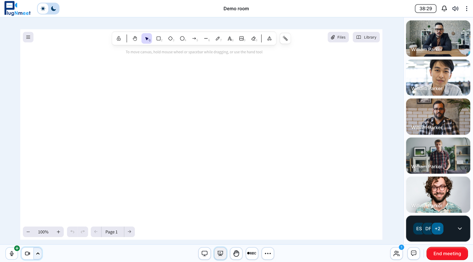Image resolution: width=473 pixels, height=262 pixels.
Task: Activate the laser pointer tool
Action: click(285, 38)
